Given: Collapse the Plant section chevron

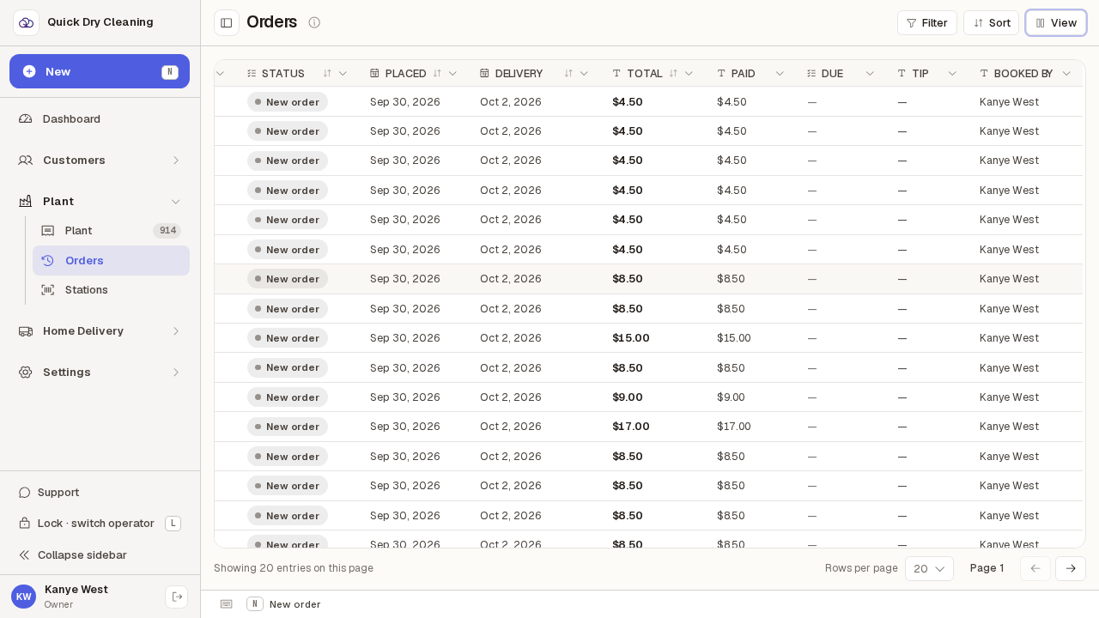Looking at the screenshot, I should pyautogui.click(x=176, y=201).
